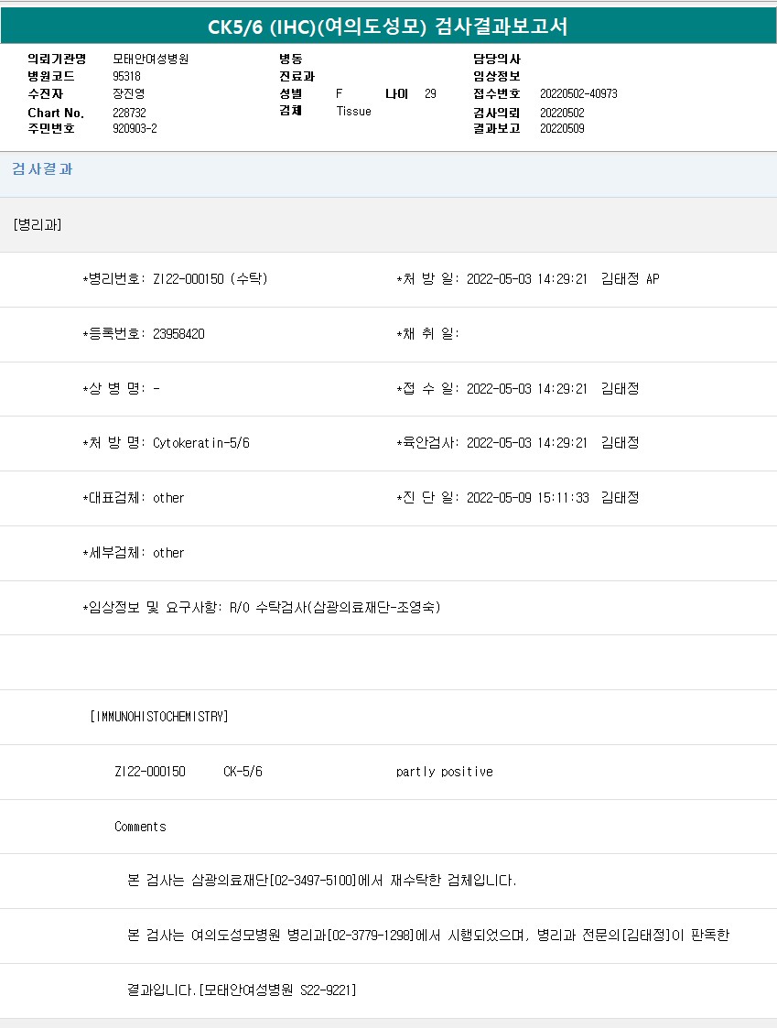Select the 접수일 date row
The width and height of the screenshot is (777, 1028).
click(518, 389)
